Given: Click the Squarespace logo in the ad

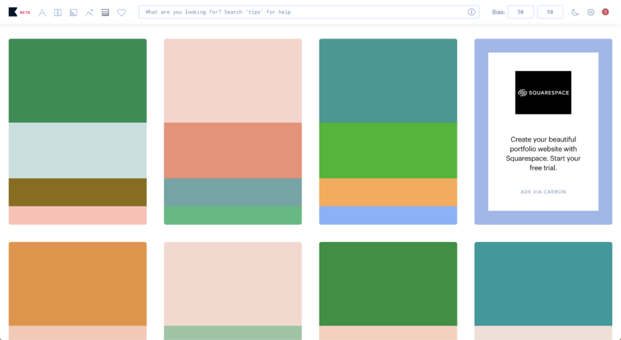Looking at the screenshot, I should [543, 92].
